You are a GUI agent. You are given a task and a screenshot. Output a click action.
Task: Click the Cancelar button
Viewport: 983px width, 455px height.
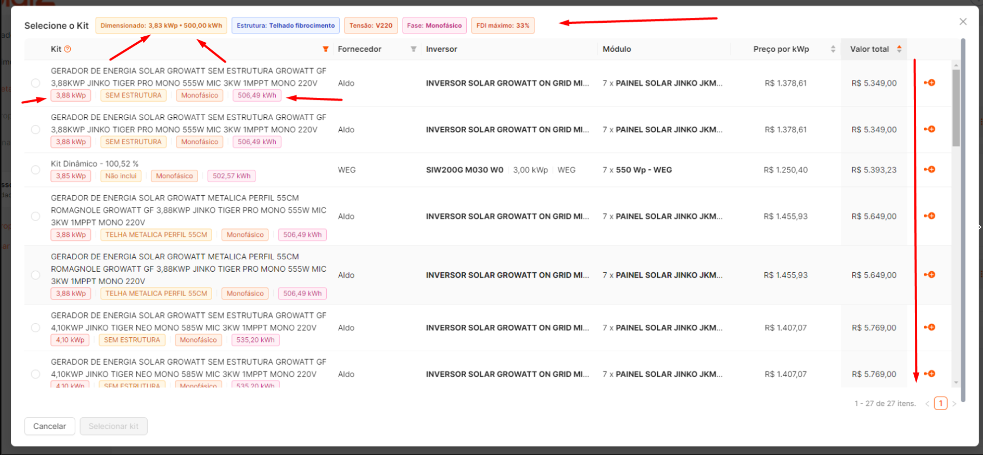(50, 426)
